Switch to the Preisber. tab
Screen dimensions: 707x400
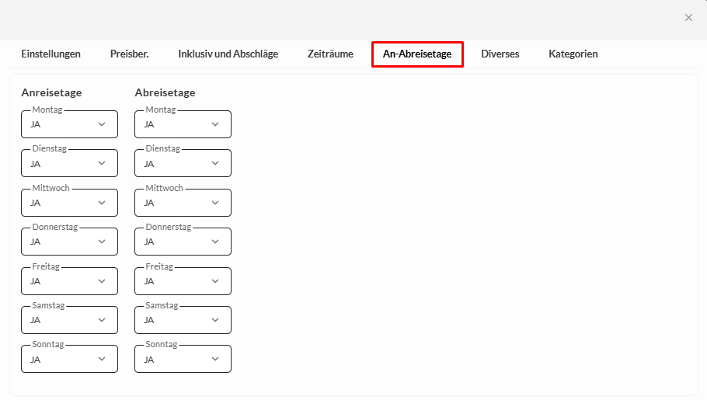(129, 54)
